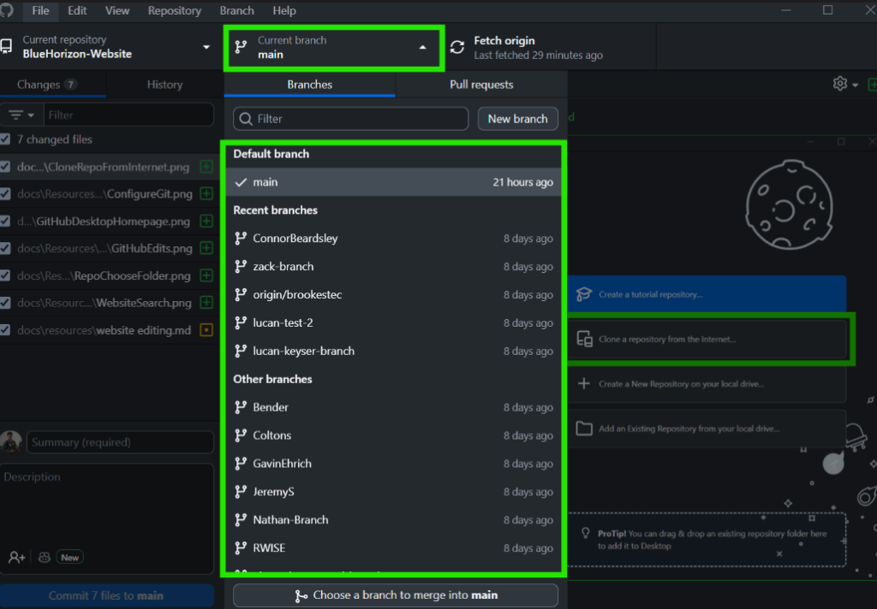
Task: Switch to the Pull requests tab
Action: tap(481, 85)
